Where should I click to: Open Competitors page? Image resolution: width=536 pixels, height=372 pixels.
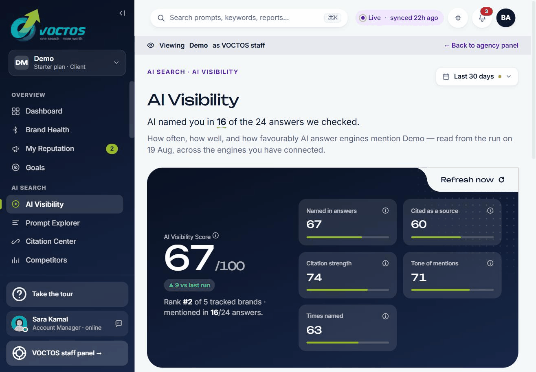click(x=64, y=260)
